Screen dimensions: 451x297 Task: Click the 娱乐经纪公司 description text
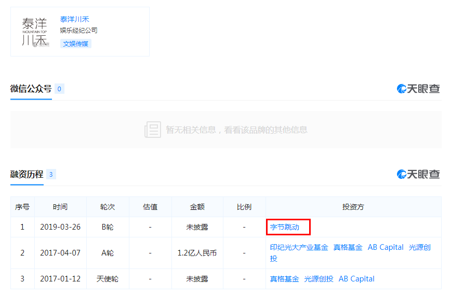(x=78, y=31)
